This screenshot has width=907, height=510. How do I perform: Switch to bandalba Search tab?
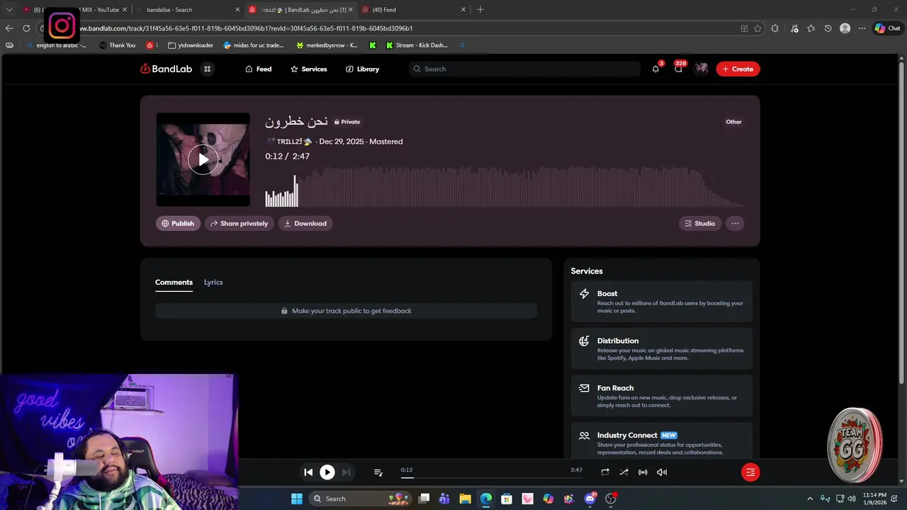click(189, 10)
